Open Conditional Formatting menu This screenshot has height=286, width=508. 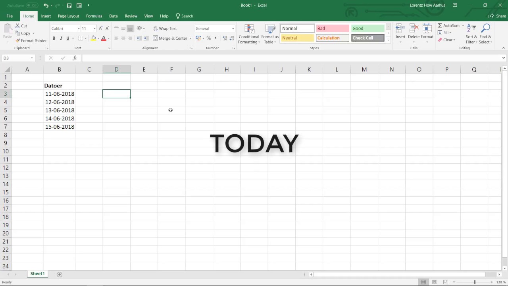click(249, 34)
